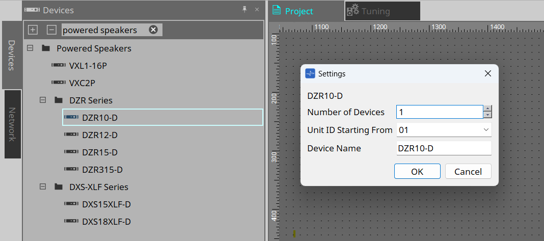The width and height of the screenshot is (544, 241).
Task: Click the VXL1-16P device icon
Action: pos(59,65)
